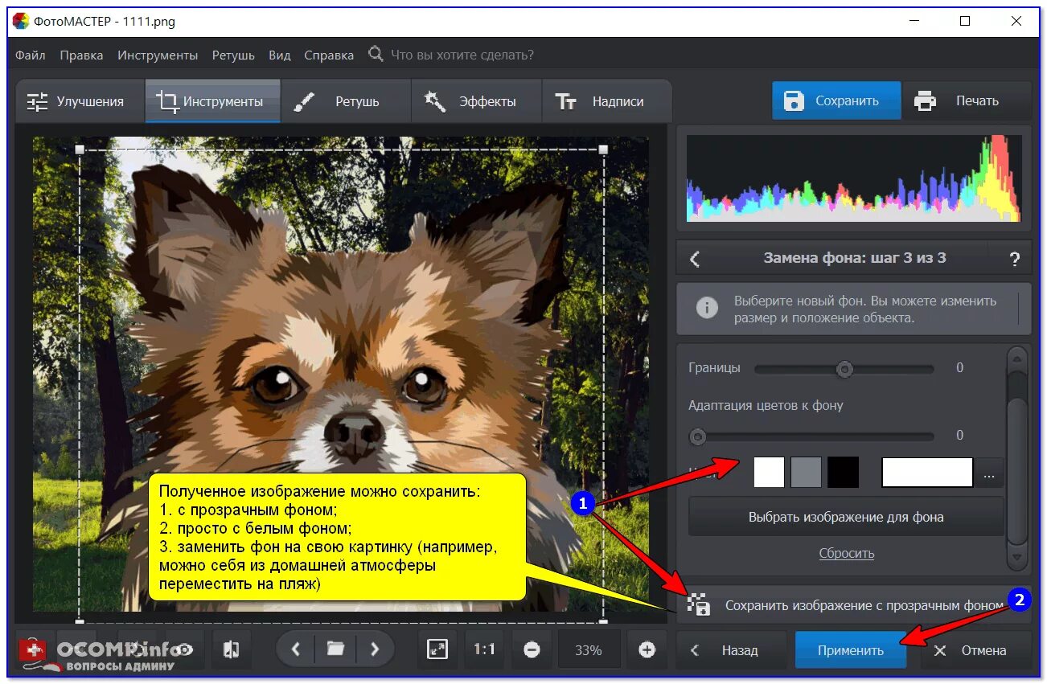Click Выбрать изображение для фона button

[846, 517]
